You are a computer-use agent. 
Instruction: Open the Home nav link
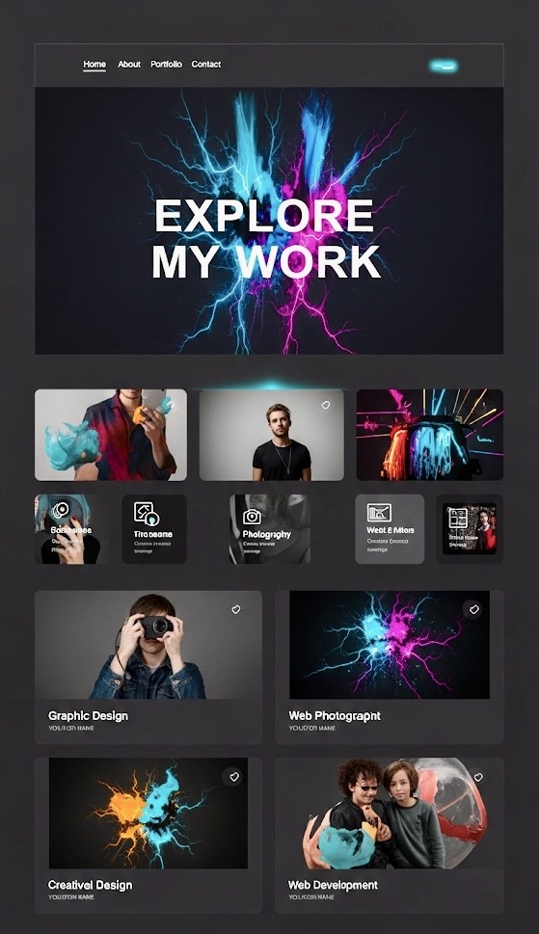point(94,65)
